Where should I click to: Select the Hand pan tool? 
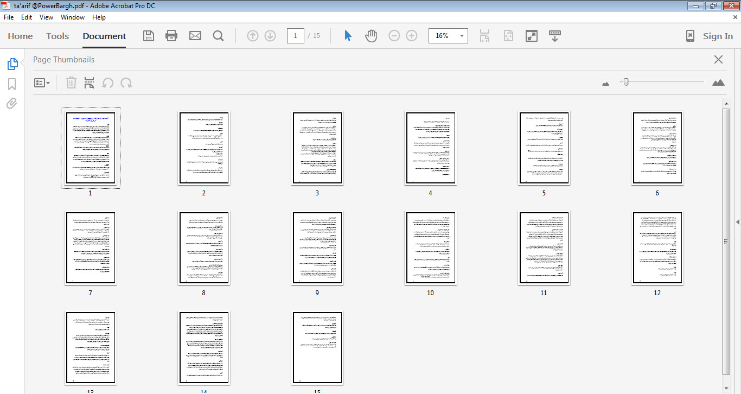(371, 36)
